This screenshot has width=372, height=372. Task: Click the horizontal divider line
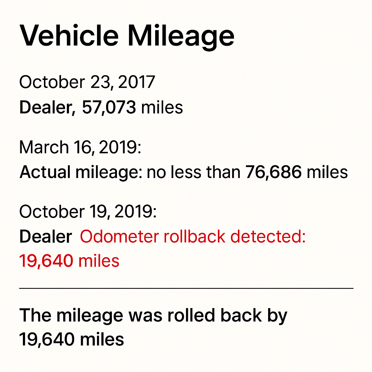click(x=186, y=288)
